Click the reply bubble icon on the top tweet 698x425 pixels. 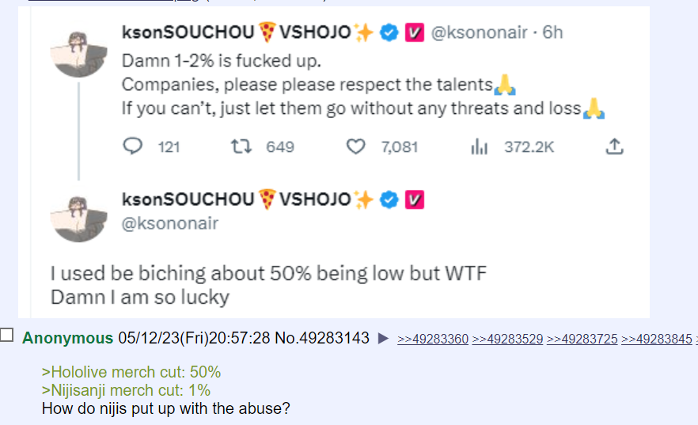[x=134, y=146]
